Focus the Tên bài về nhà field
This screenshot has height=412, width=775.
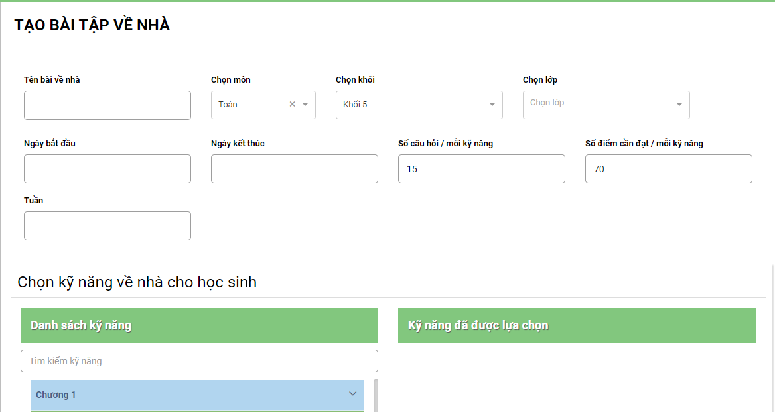click(x=107, y=105)
